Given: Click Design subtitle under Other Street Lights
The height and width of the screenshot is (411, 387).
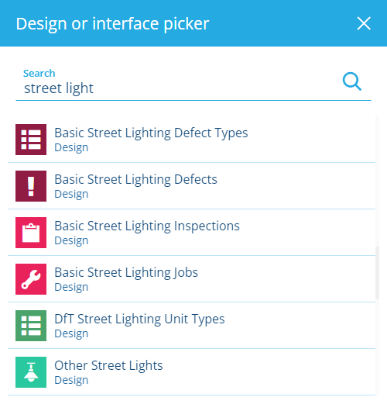Looking at the screenshot, I should coord(71,380).
